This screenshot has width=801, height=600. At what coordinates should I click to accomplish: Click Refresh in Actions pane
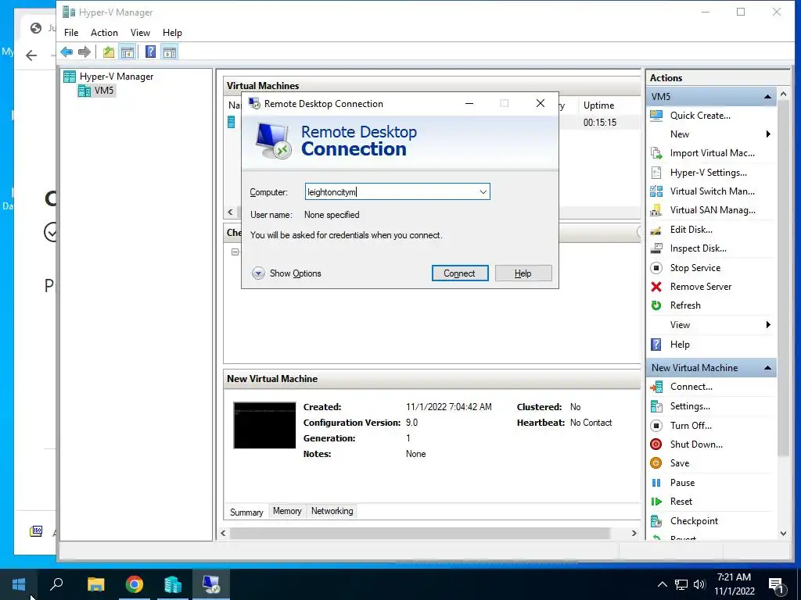point(685,305)
